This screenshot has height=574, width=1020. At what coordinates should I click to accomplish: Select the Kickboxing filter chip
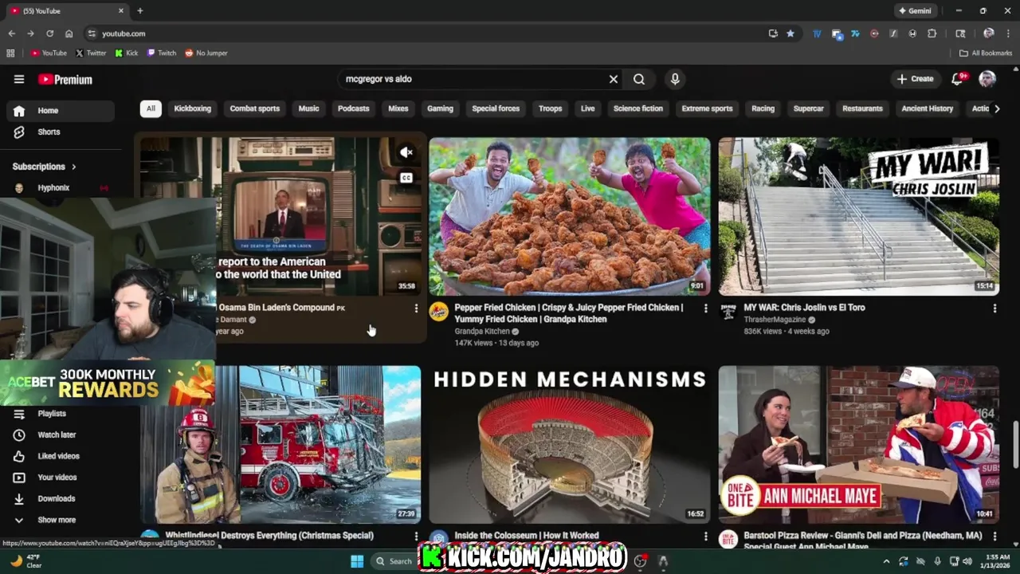point(193,108)
